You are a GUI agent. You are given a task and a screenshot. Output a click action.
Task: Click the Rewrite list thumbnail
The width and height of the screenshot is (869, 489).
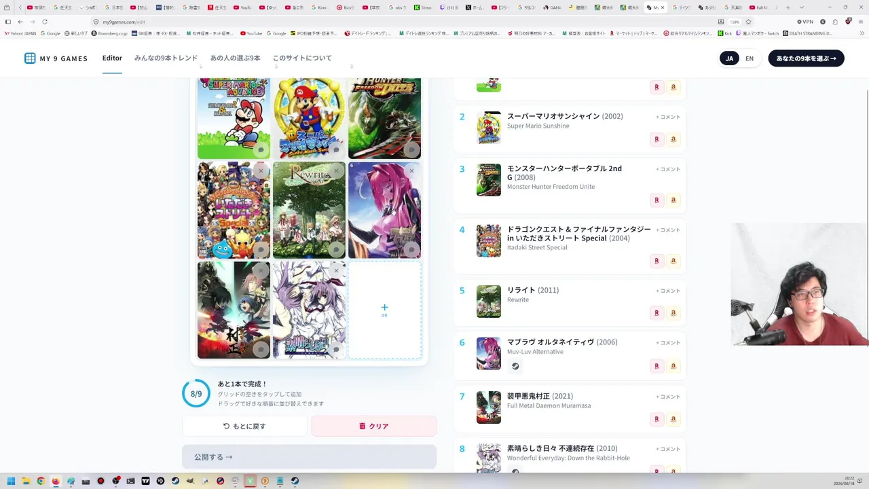(489, 302)
